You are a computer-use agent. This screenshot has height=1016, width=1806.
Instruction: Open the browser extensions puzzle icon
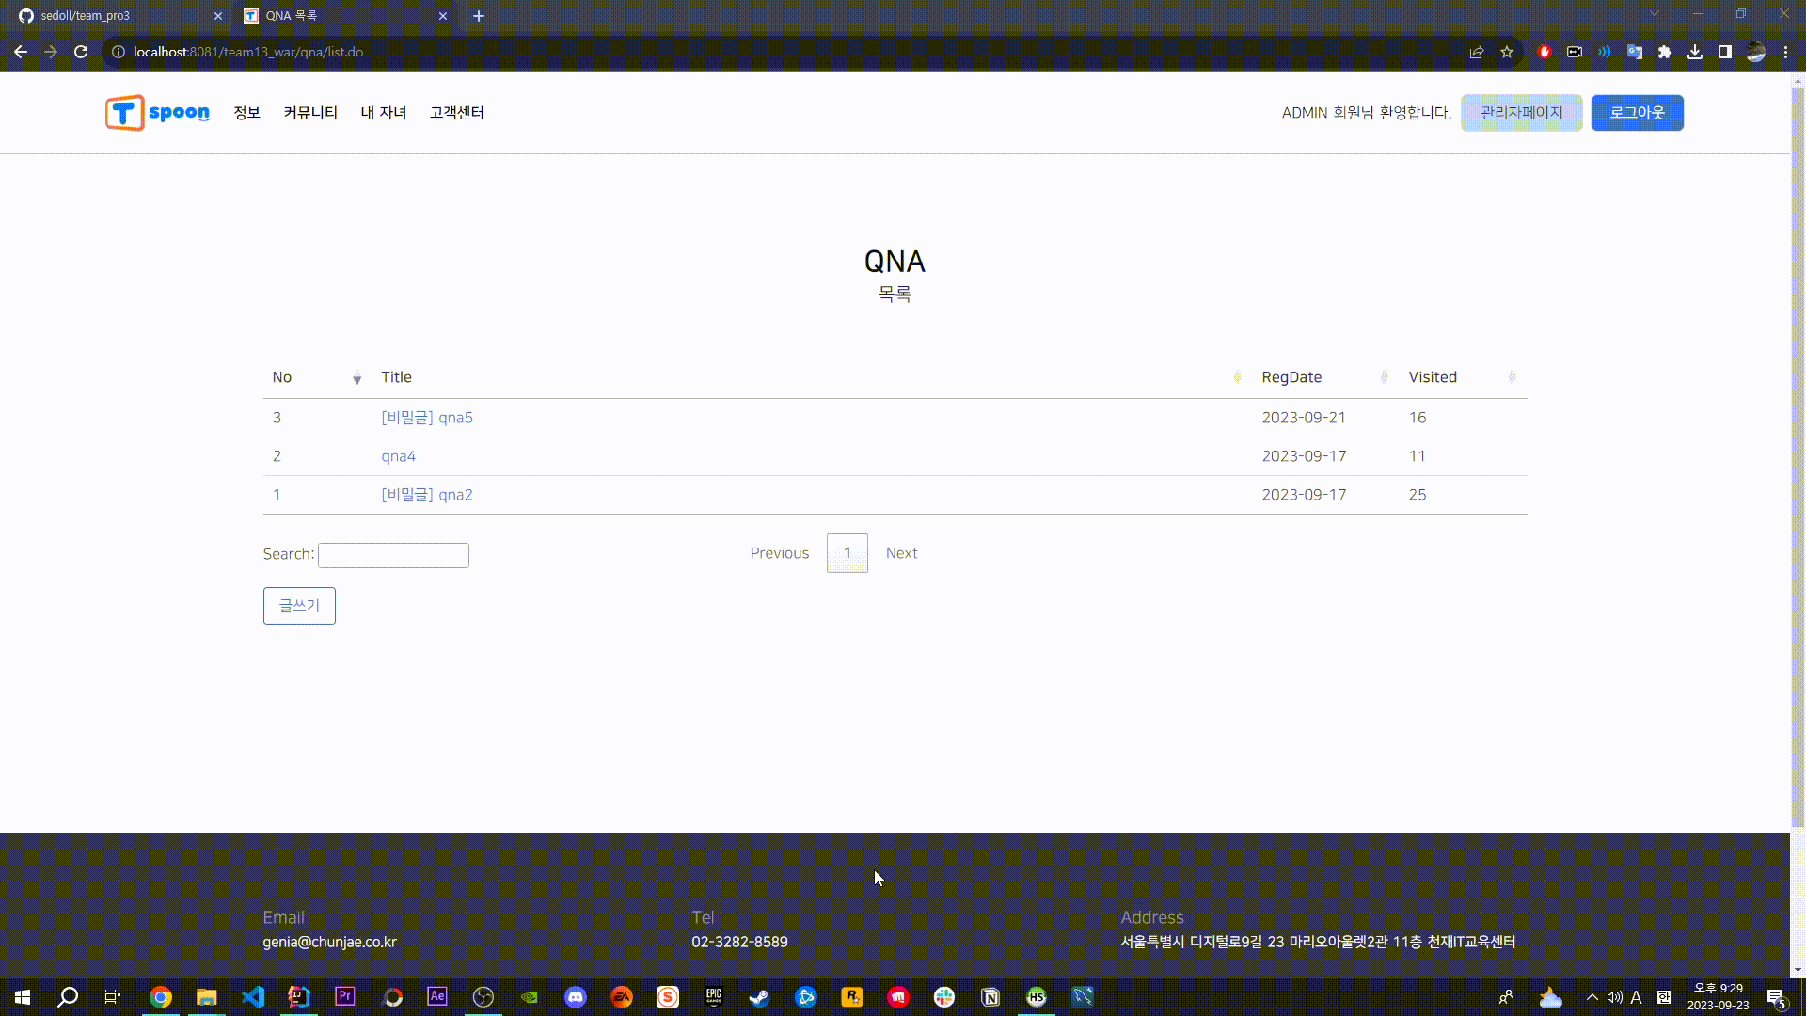[x=1665, y=52]
